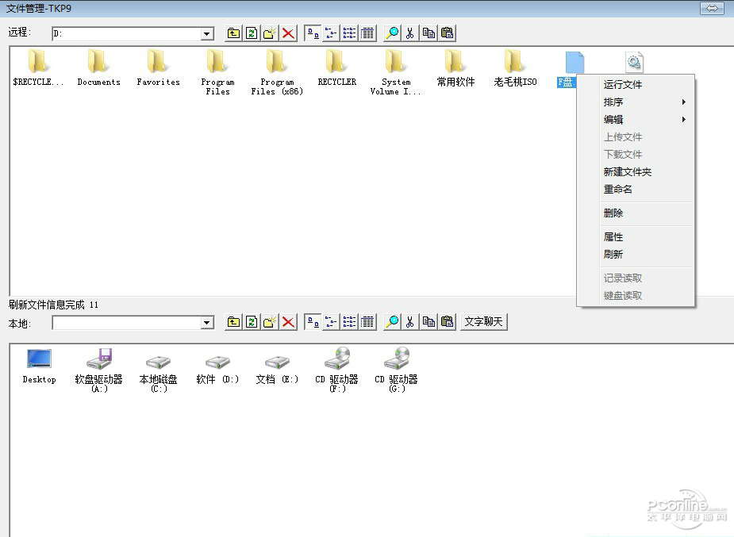This screenshot has height=537, width=734.
Task: Click the scissors cut icon in local toolbar
Action: [x=410, y=322]
